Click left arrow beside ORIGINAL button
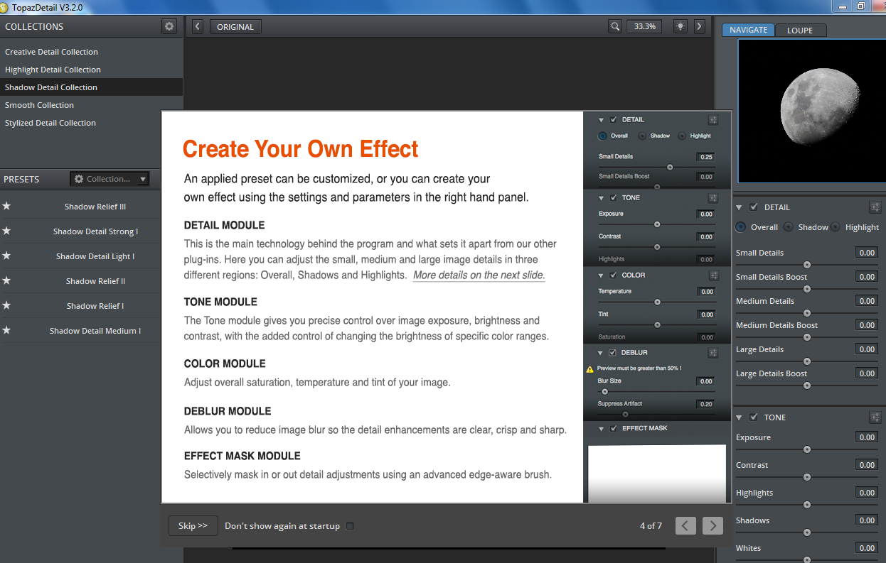This screenshot has height=563, width=886. (198, 26)
